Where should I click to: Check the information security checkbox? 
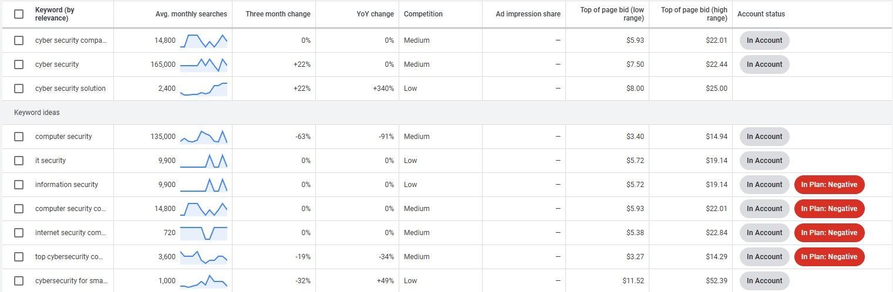tap(19, 185)
